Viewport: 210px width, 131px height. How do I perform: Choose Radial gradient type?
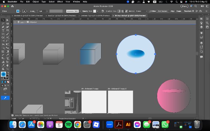pyautogui.click(x=123, y=11)
